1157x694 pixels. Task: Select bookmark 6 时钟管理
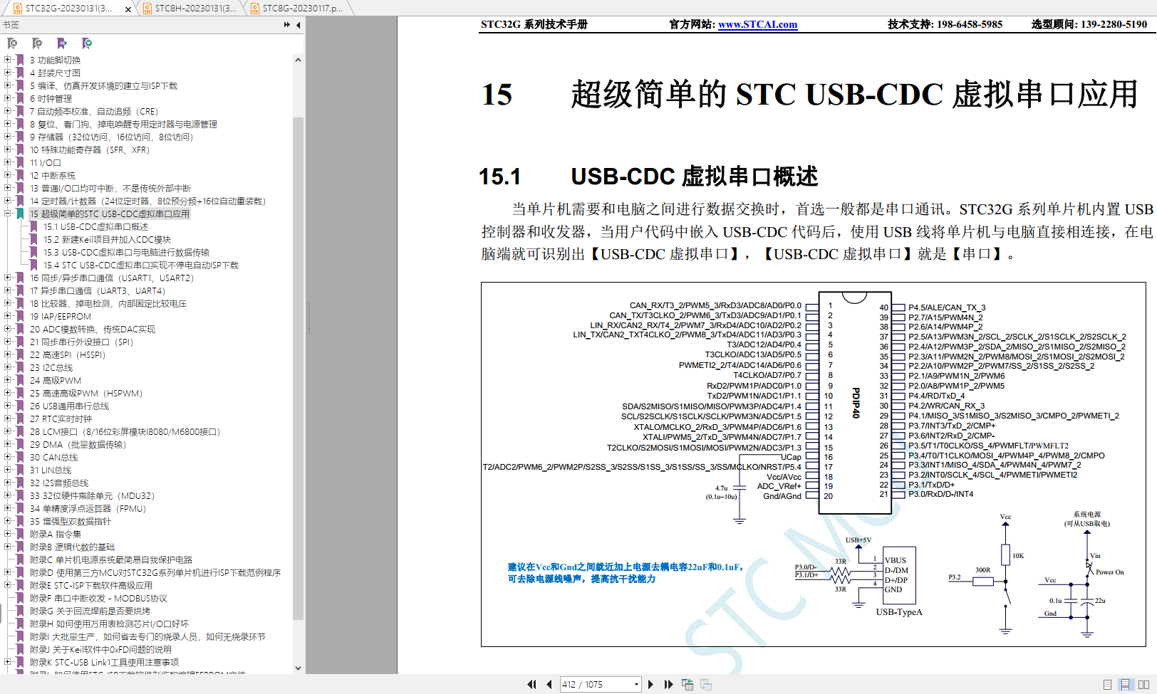(x=51, y=98)
